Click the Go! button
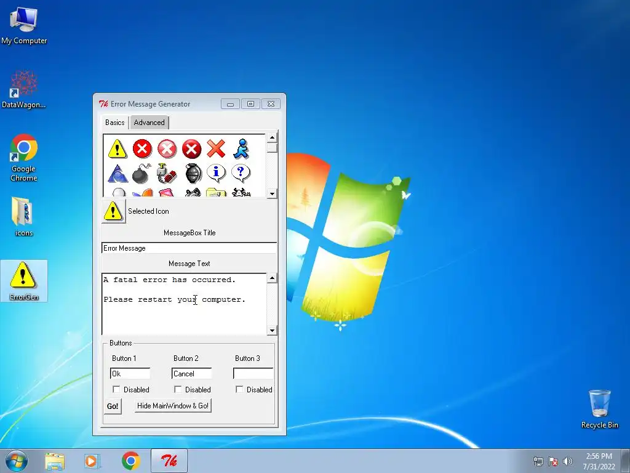Image resolution: width=630 pixels, height=473 pixels. click(113, 406)
